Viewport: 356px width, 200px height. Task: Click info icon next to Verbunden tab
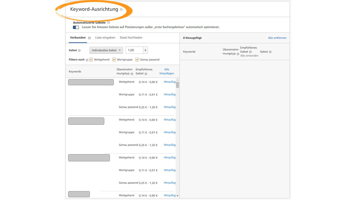[x=89, y=38]
